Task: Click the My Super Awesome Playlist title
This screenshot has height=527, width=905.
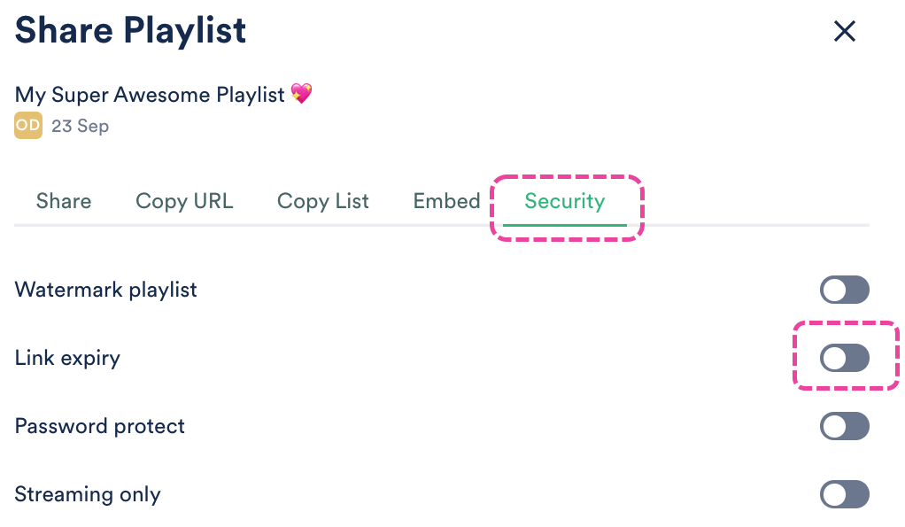Action: click(151, 94)
